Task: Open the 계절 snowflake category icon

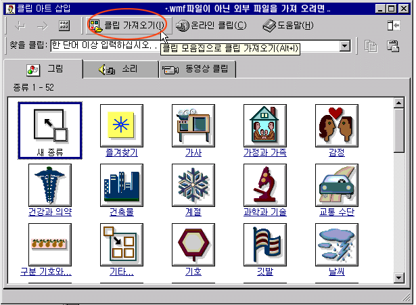Action: pyautogui.click(x=193, y=183)
